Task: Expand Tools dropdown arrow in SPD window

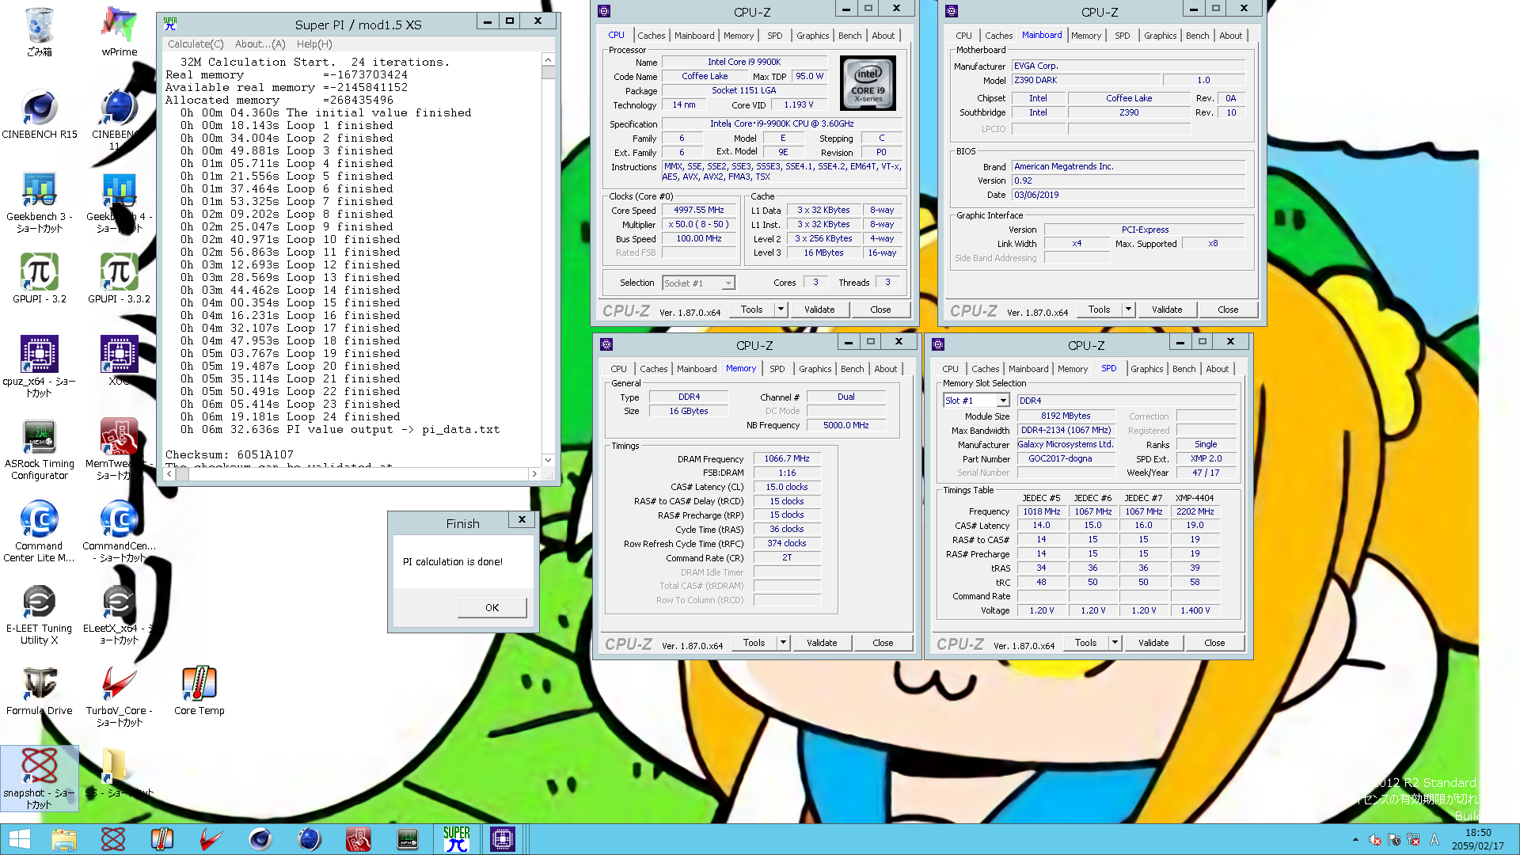Action: click(1115, 643)
